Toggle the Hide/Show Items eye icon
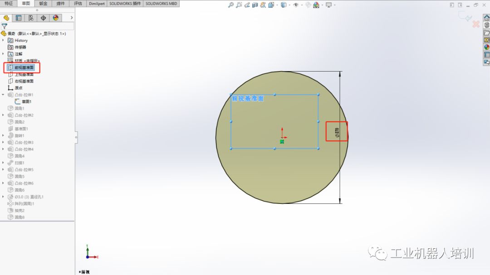This screenshot has width=490, height=275. [296, 5]
